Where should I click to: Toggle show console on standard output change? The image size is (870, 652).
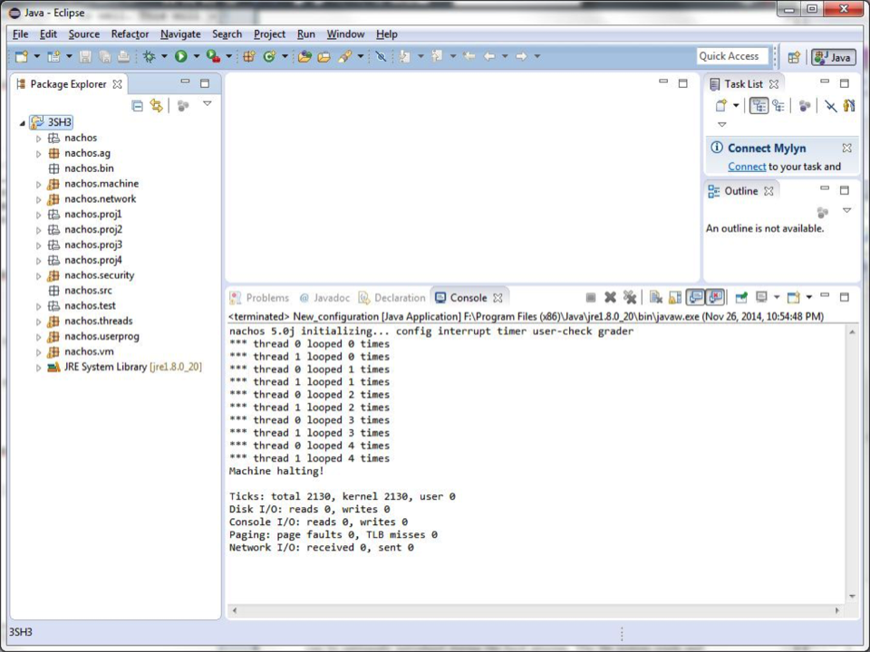(695, 298)
